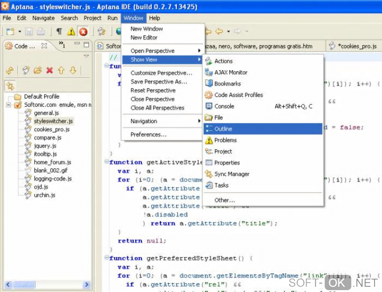Screen dimensions: 382x292
Task: Show hidden views chevron in left panel
Action: [62, 44]
